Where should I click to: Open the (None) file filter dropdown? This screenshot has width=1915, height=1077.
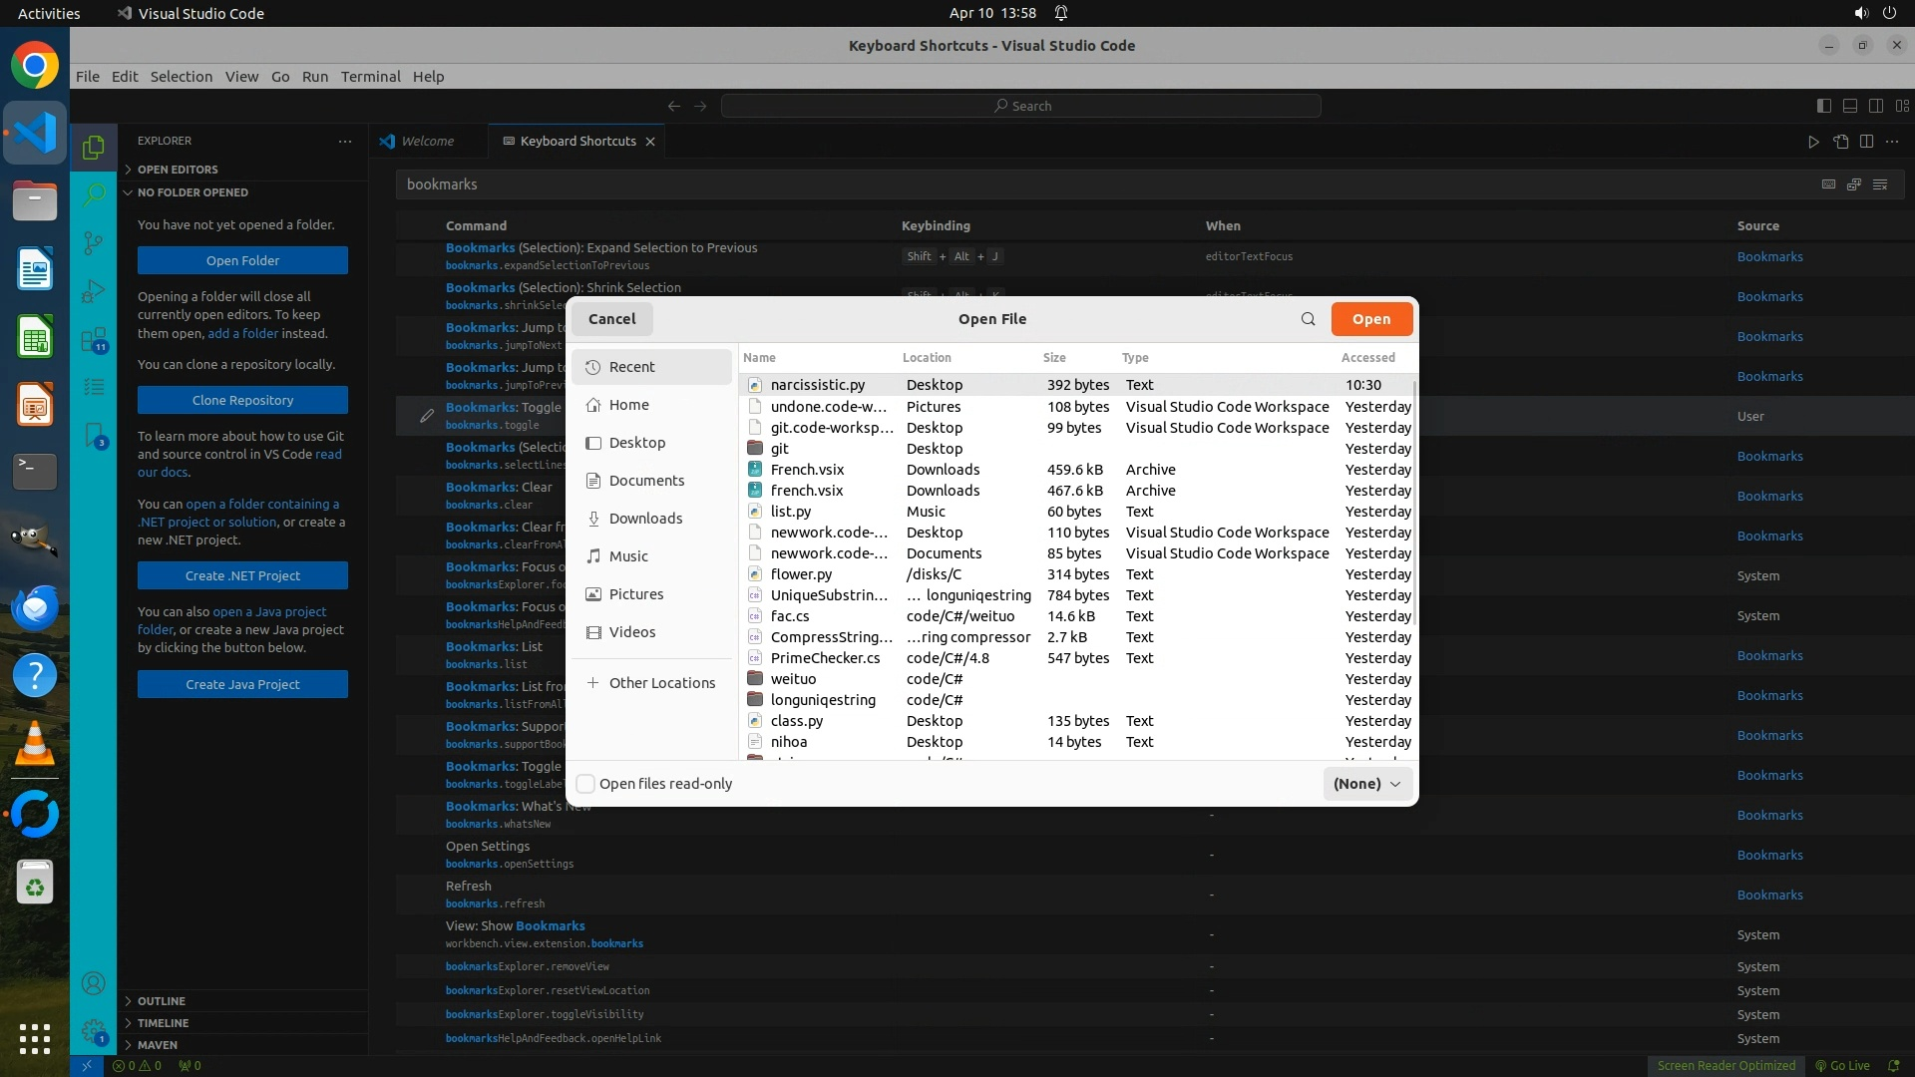pyautogui.click(x=1366, y=784)
